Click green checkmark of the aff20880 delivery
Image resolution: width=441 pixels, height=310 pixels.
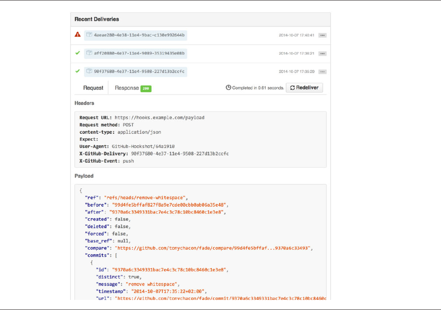point(77,53)
